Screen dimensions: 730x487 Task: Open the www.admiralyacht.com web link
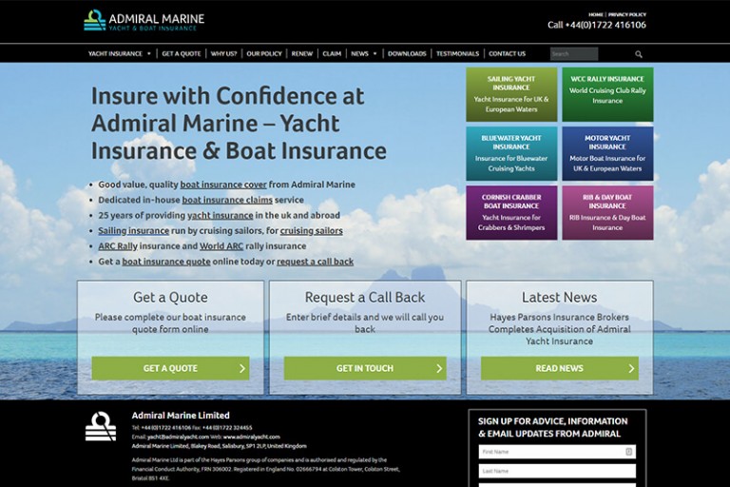pyautogui.click(x=251, y=438)
